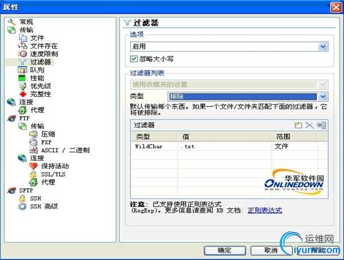Image resolution: width=344 pixels, height=260 pixels.
Task: Select the FTP node in the tree
Action: point(24,118)
